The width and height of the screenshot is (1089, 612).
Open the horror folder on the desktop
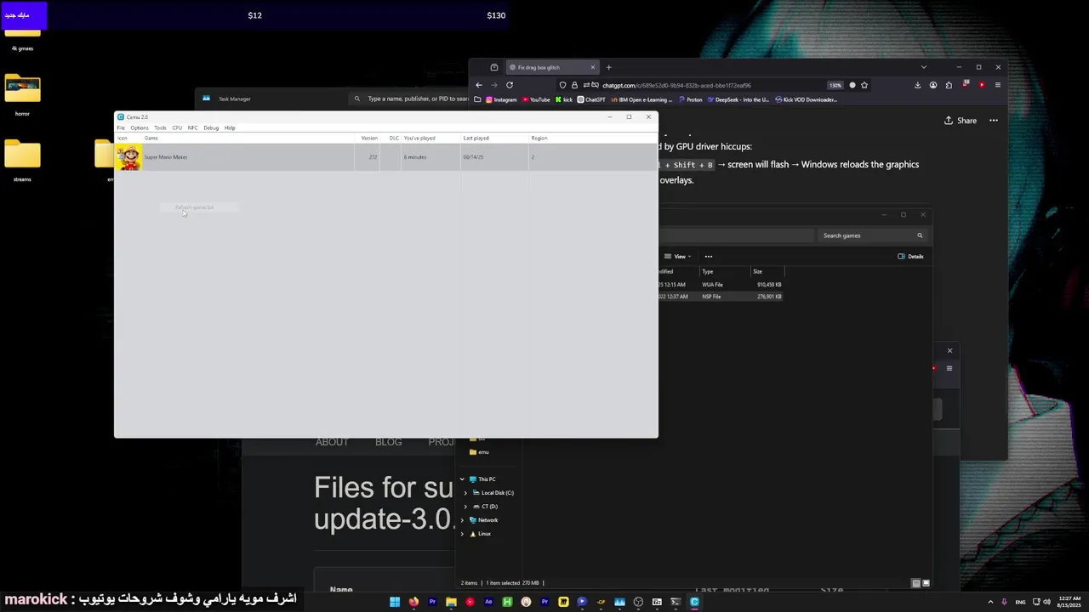[x=22, y=94]
